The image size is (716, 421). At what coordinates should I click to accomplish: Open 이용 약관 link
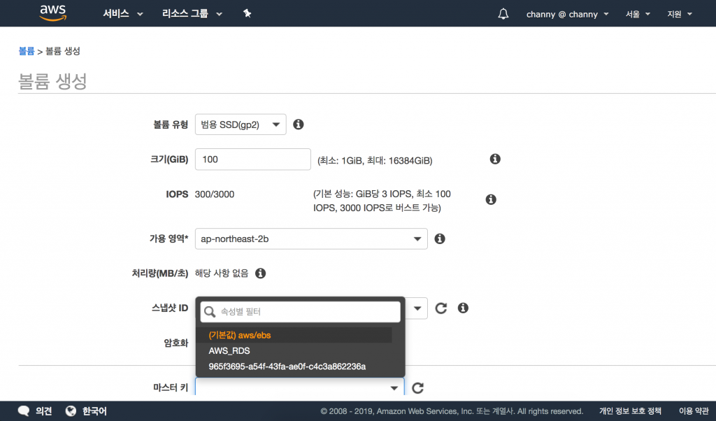[694, 411]
